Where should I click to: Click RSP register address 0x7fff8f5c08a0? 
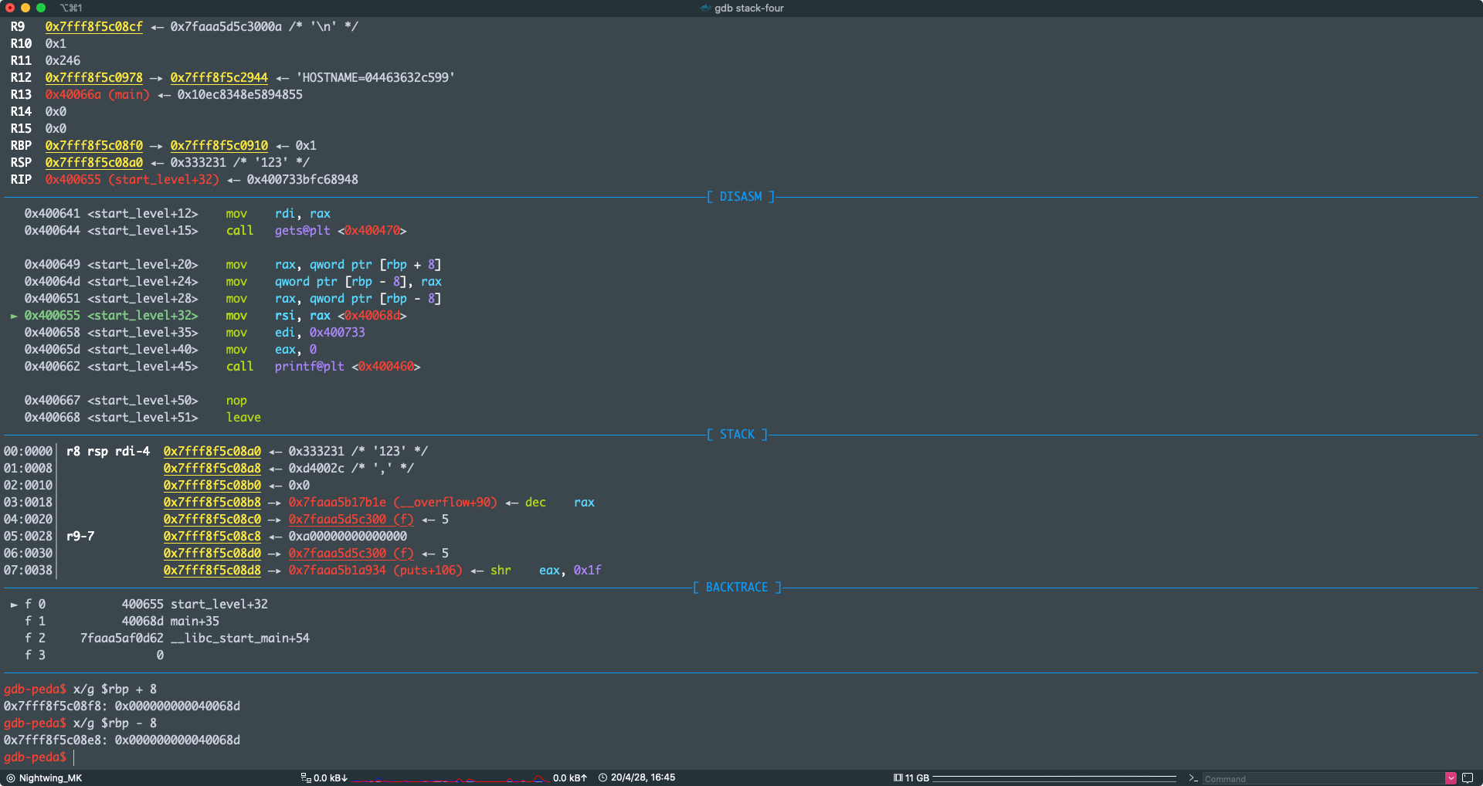point(94,163)
